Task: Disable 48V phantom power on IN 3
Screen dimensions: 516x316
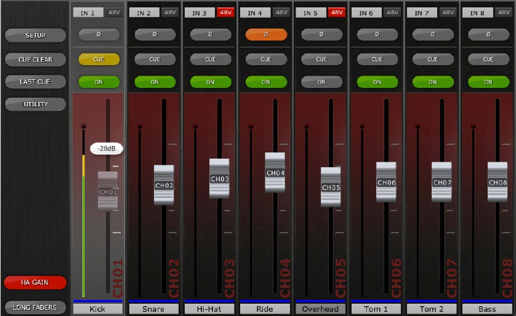Action: (x=225, y=12)
